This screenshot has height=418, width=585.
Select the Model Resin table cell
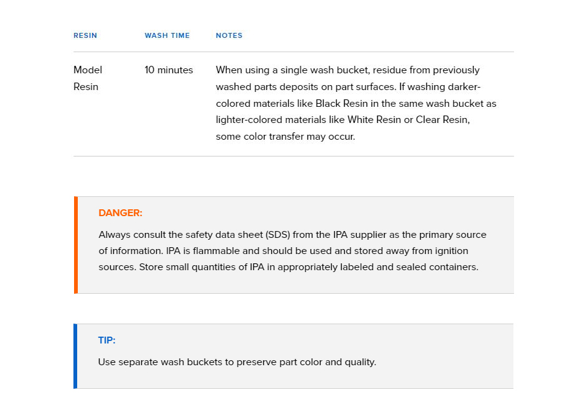point(88,78)
